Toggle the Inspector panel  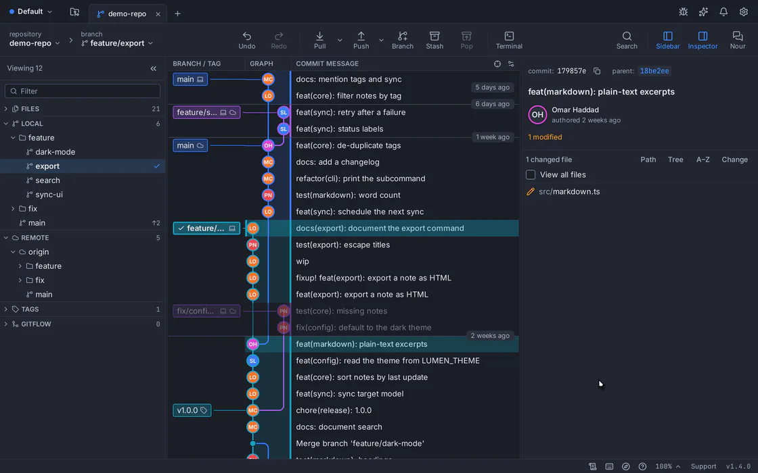pyautogui.click(x=703, y=41)
